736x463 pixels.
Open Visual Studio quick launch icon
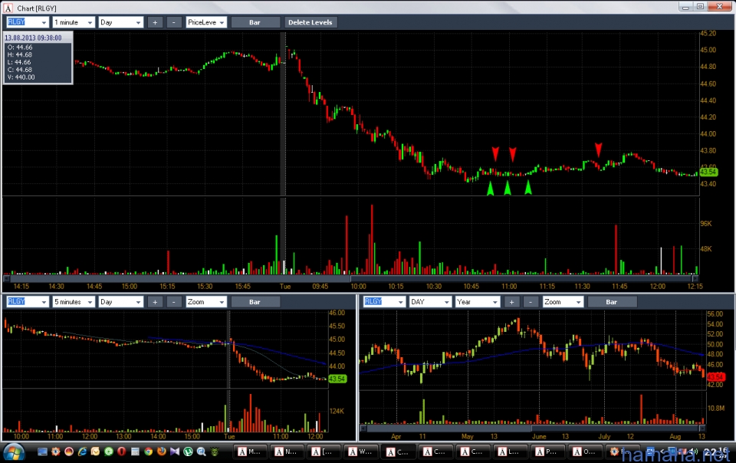(x=175, y=452)
